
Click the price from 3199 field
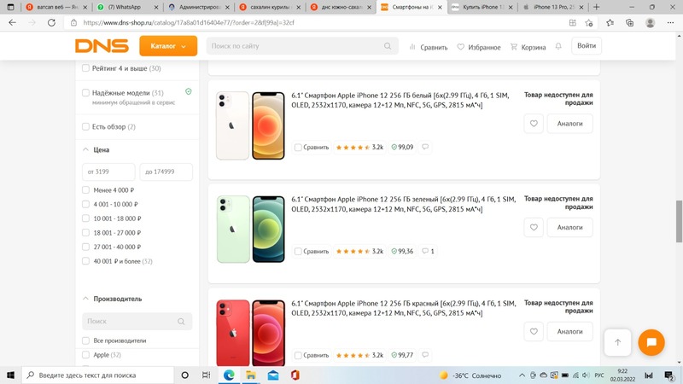click(108, 172)
